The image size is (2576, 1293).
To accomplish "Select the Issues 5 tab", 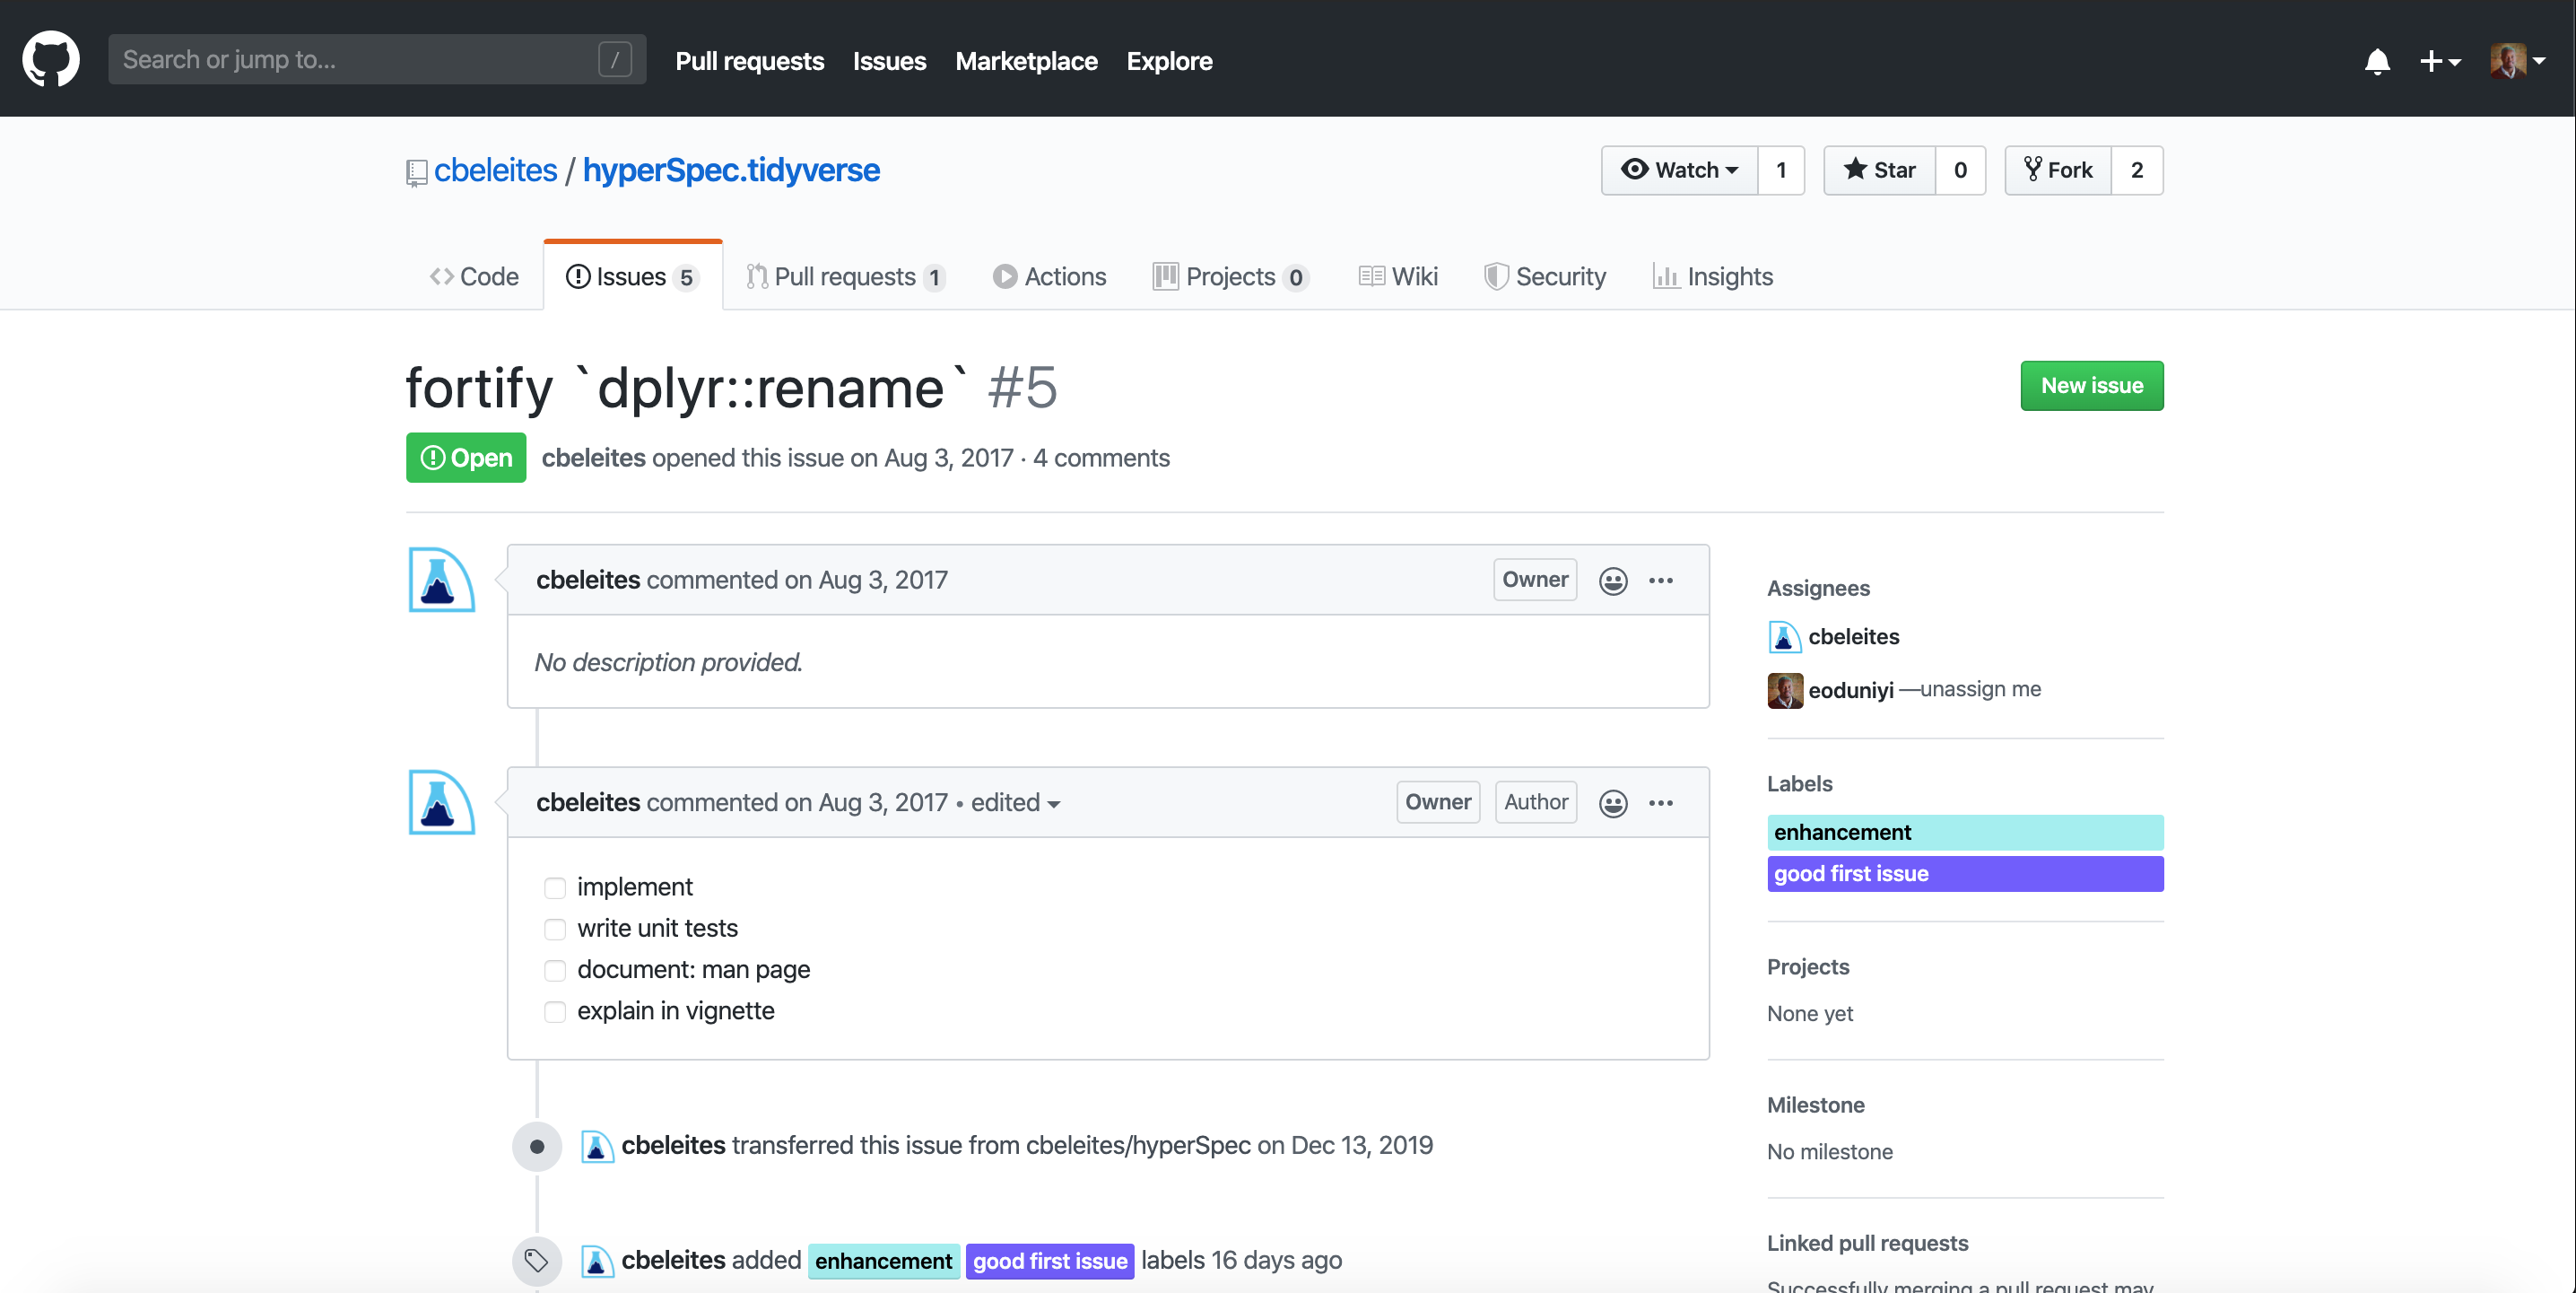I will 632,276.
